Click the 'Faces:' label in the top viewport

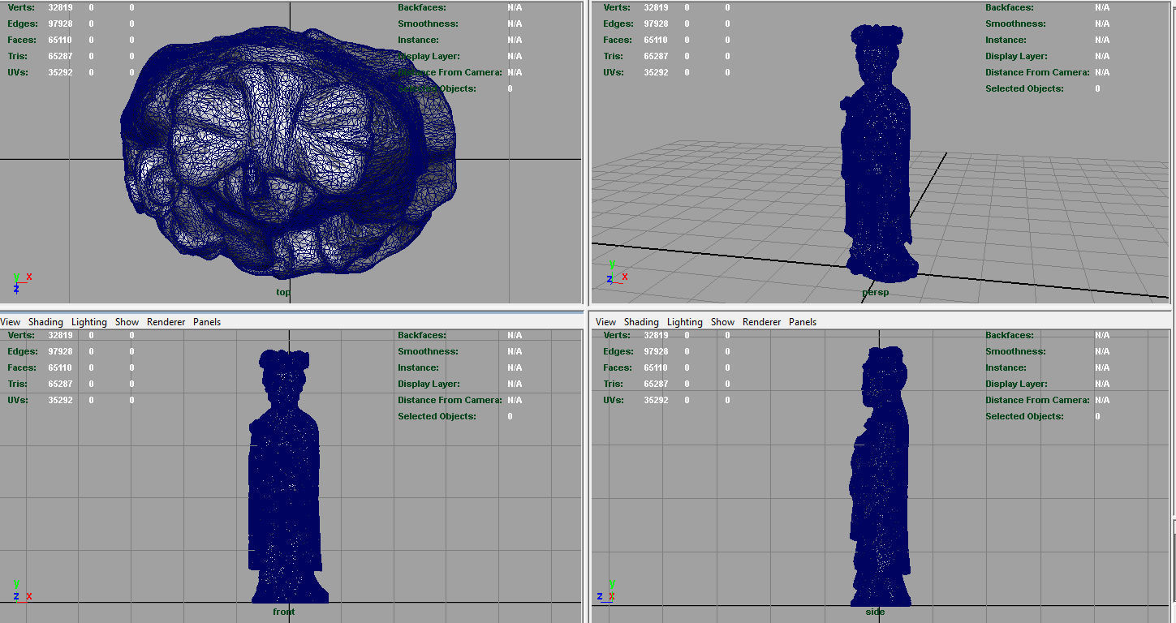(22, 40)
